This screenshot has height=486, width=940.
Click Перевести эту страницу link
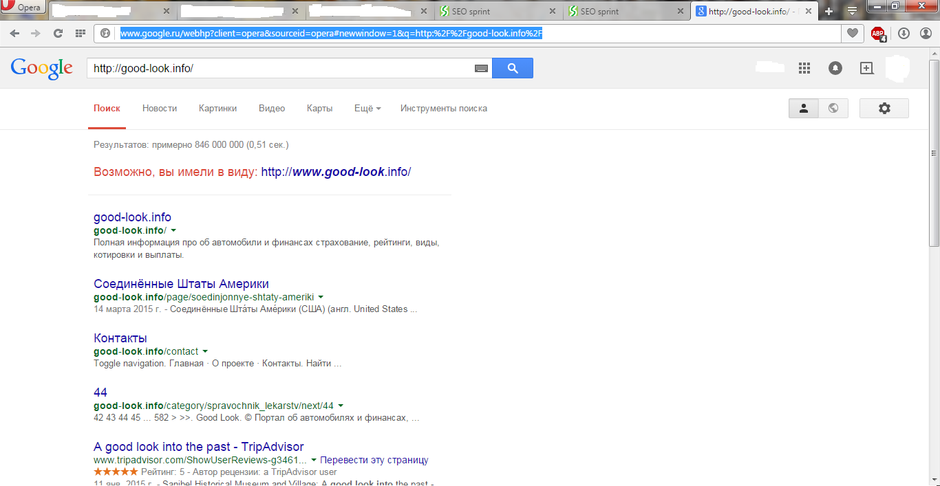(x=374, y=460)
